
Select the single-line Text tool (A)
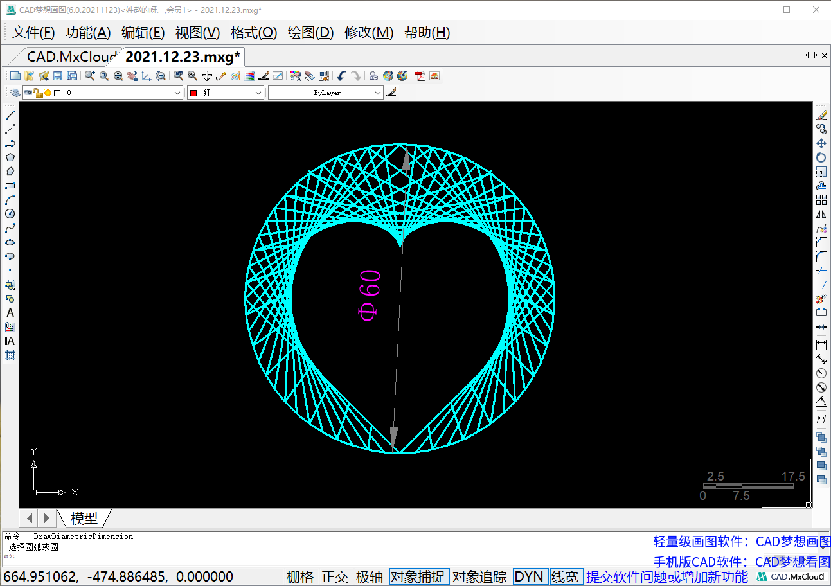[x=10, y=313]
